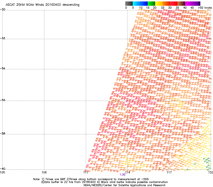This screenshot has height=187, width=213.
Task: Click the latitude label '-50'
Action: 3,9
